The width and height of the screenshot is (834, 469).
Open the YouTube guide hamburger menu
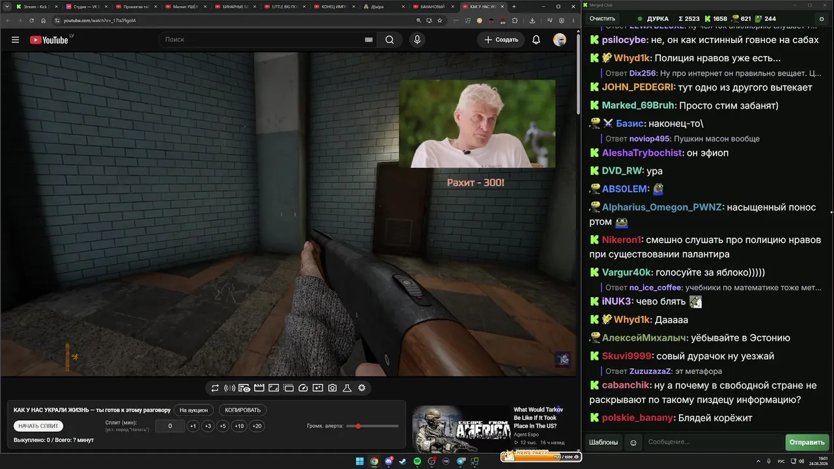coord(15,40)
